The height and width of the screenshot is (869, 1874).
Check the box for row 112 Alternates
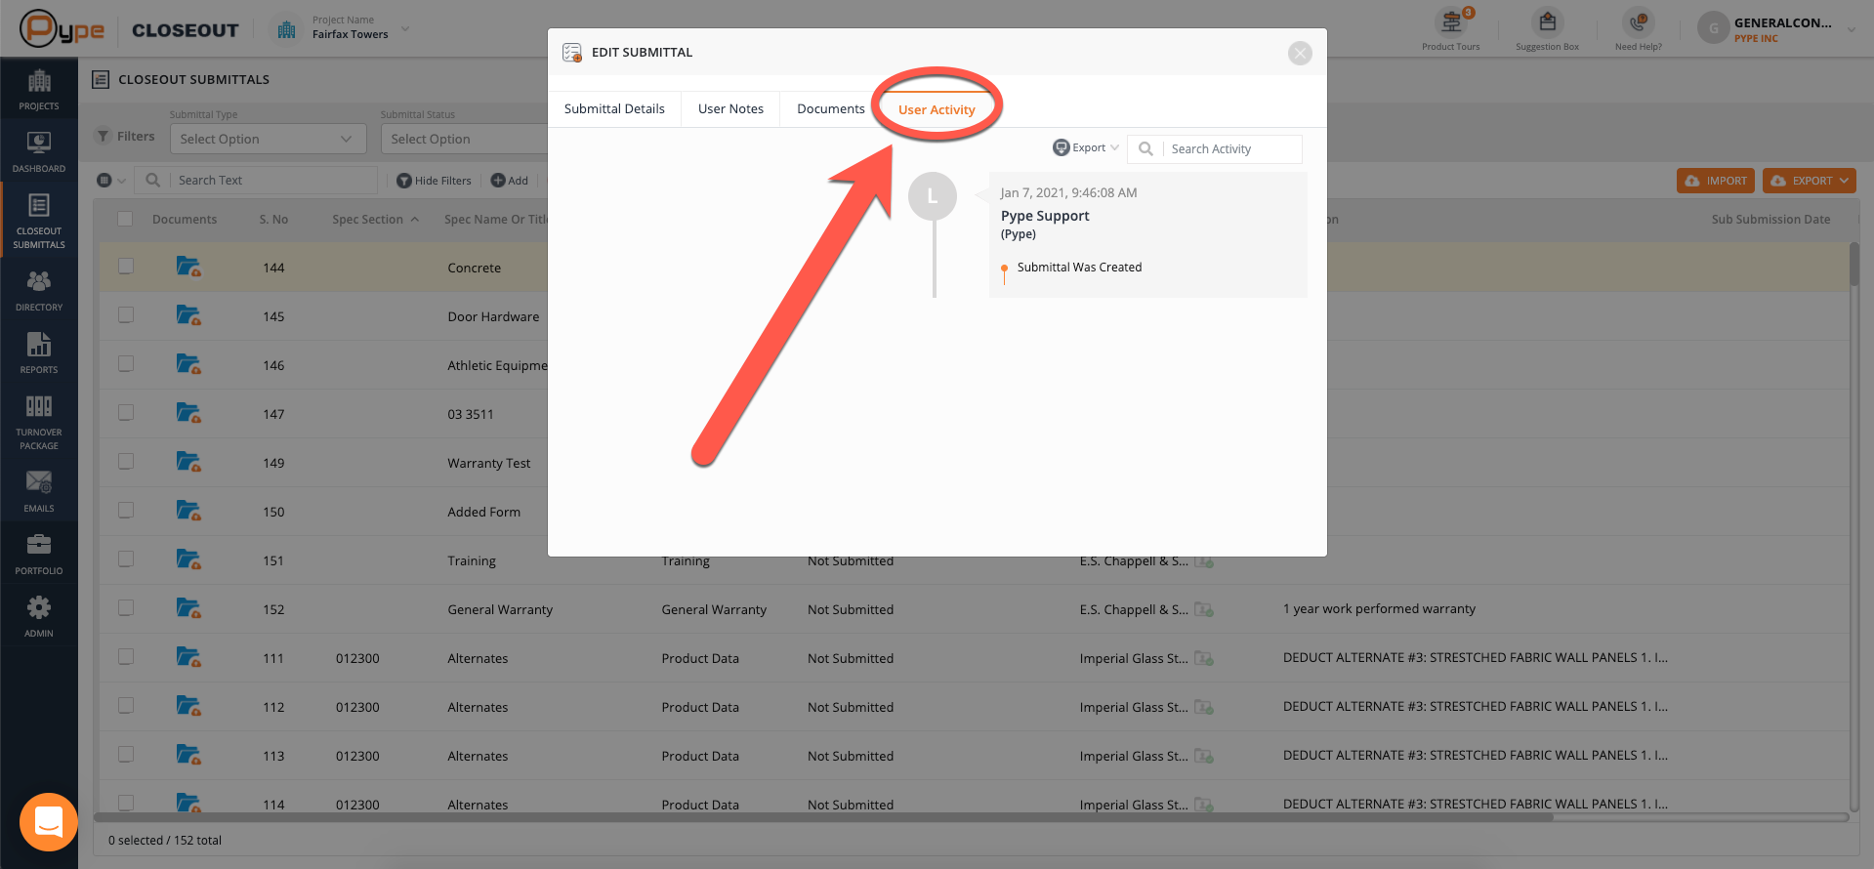126,705
